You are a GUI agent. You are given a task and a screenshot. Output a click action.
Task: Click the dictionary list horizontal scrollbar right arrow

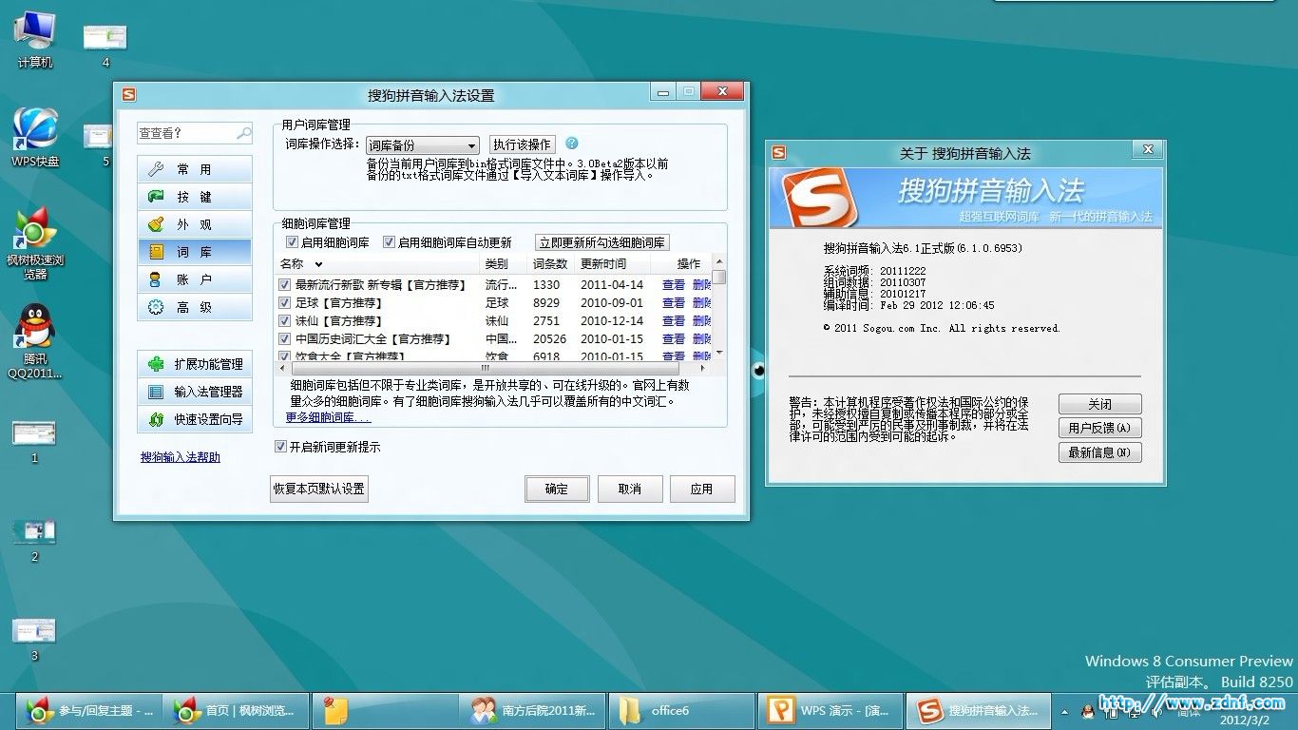703,367
